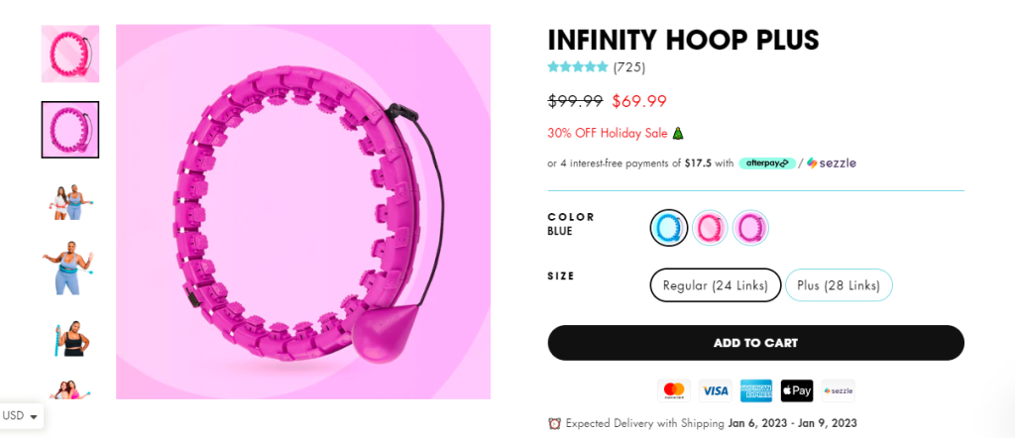The height and width of the screenshot is (438, 1015).
Task: Click the large pink hoop product image
Action: (303, 211)
